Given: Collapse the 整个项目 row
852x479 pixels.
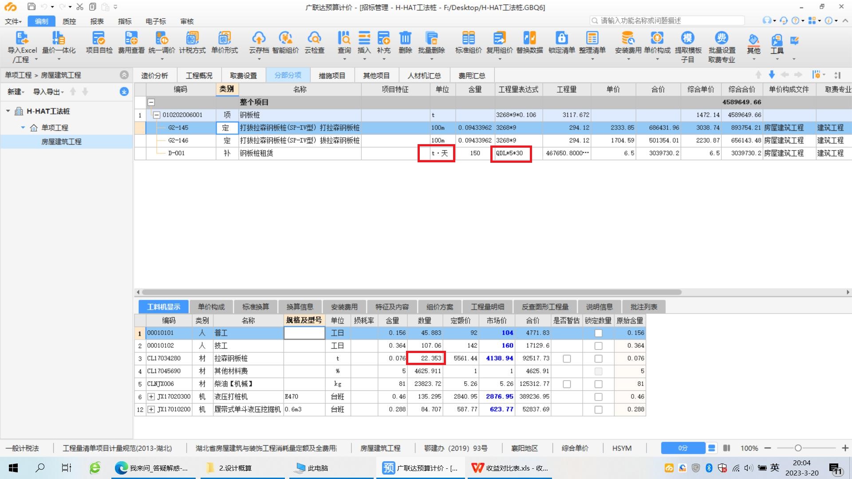Looking at the screenshot, I should coord(151,102).
